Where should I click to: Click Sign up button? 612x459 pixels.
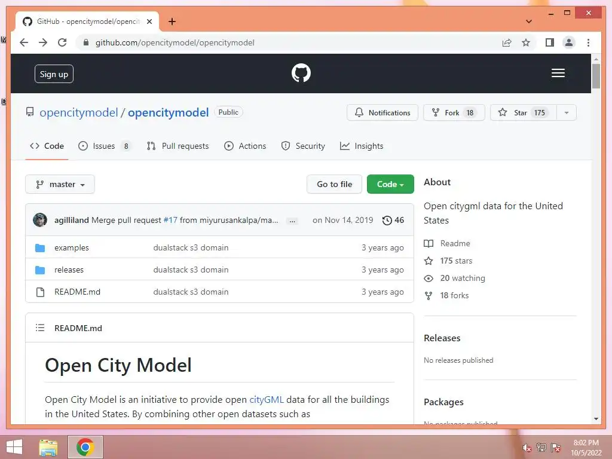[54, 74]
